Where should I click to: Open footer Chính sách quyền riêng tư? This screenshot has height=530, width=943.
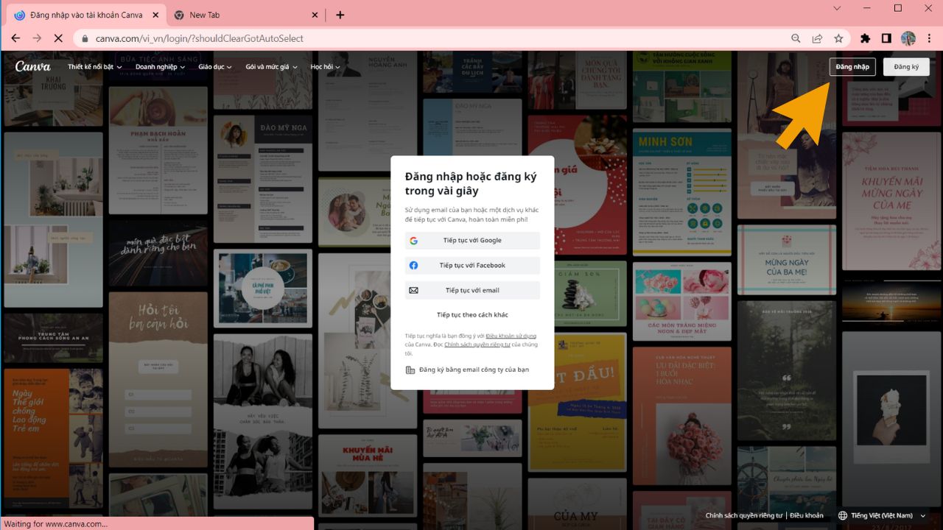coord(744,516)
